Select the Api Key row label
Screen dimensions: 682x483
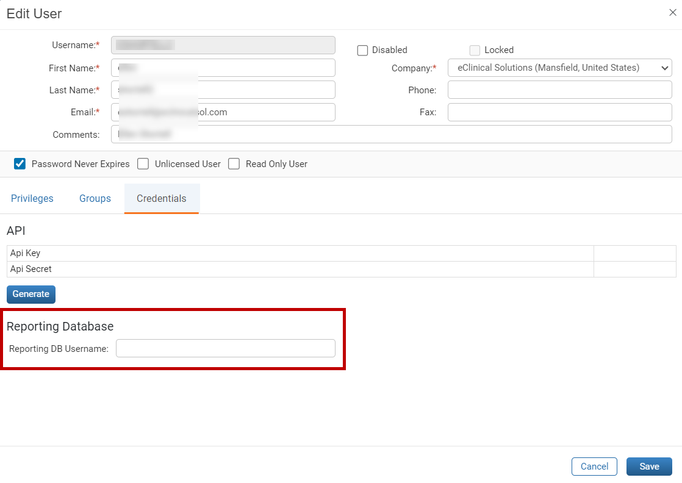pyautogui.click(x=25, y=253)
